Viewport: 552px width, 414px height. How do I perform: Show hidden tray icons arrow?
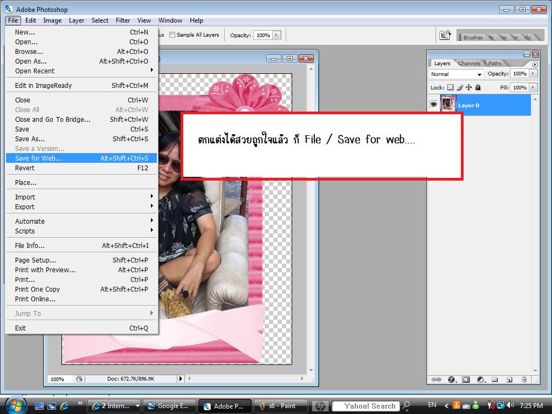446,406
